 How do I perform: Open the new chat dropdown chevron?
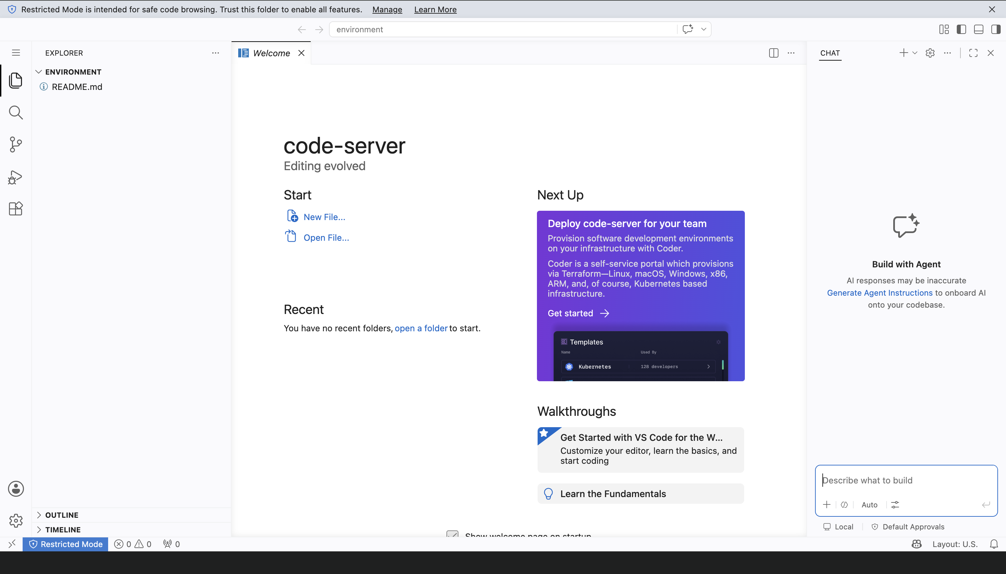pos(915,53)
